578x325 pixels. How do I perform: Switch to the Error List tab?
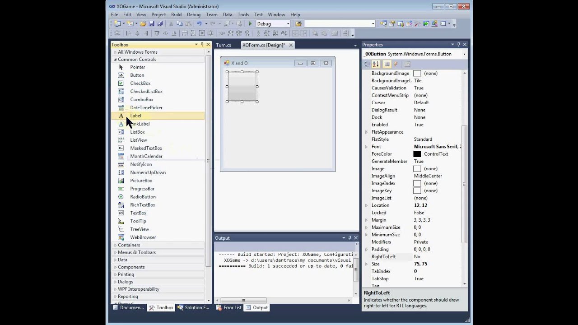pos(228,307)
